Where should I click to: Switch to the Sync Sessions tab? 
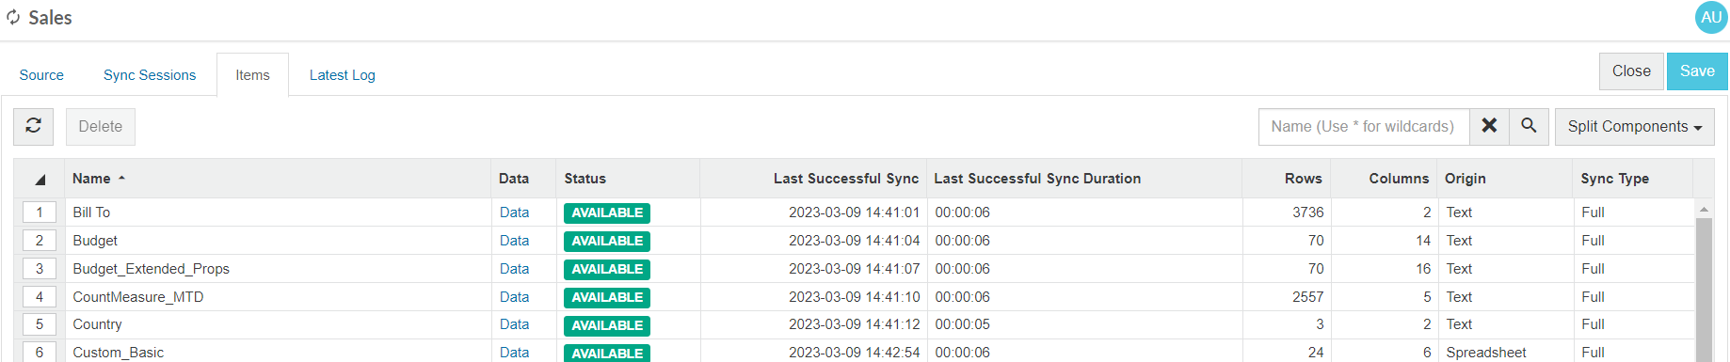150,75
